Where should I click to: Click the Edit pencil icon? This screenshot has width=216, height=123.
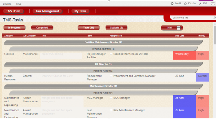(201, 3)
